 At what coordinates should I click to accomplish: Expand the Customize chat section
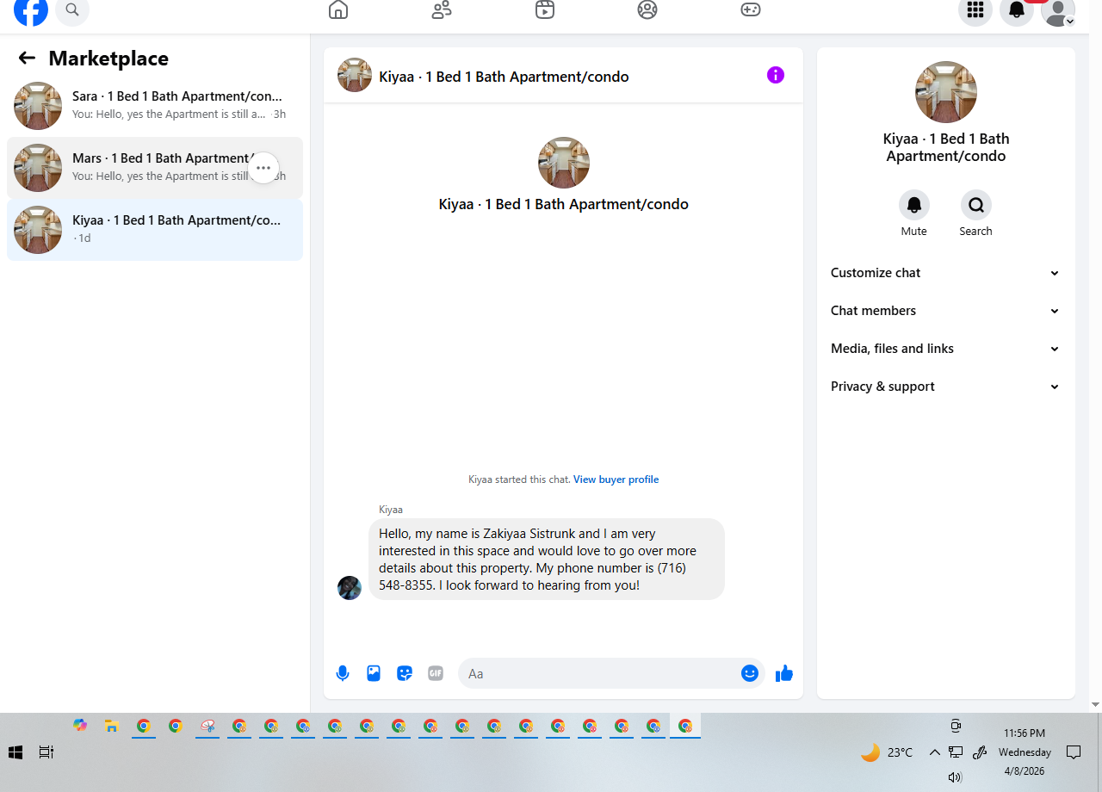pos(946,273)
